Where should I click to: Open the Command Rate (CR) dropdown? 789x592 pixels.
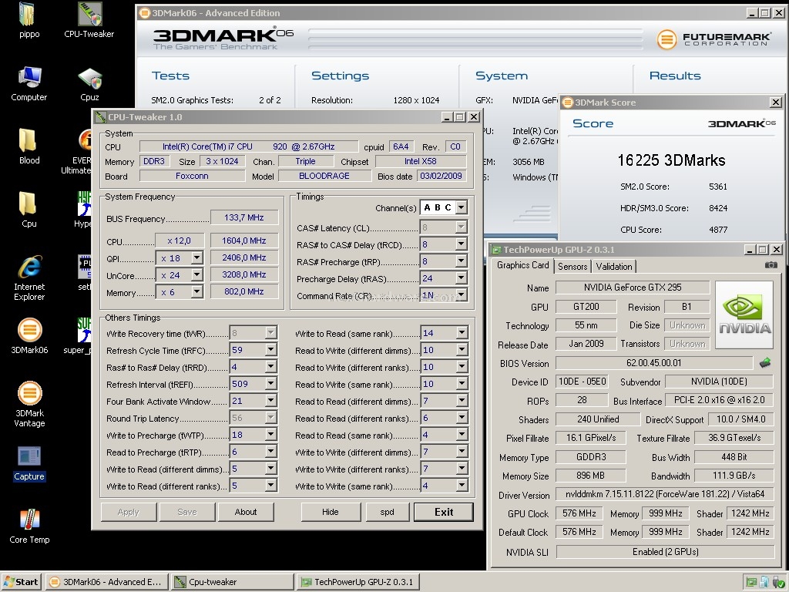462,295
